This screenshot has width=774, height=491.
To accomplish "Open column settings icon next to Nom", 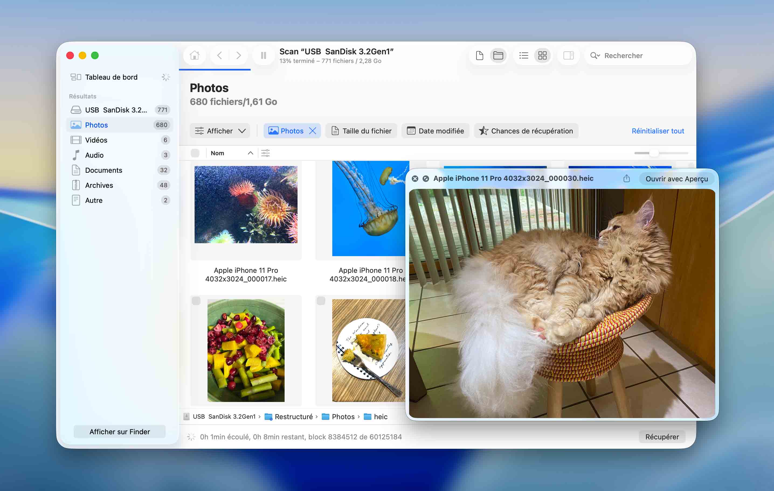I will [265, 153].
